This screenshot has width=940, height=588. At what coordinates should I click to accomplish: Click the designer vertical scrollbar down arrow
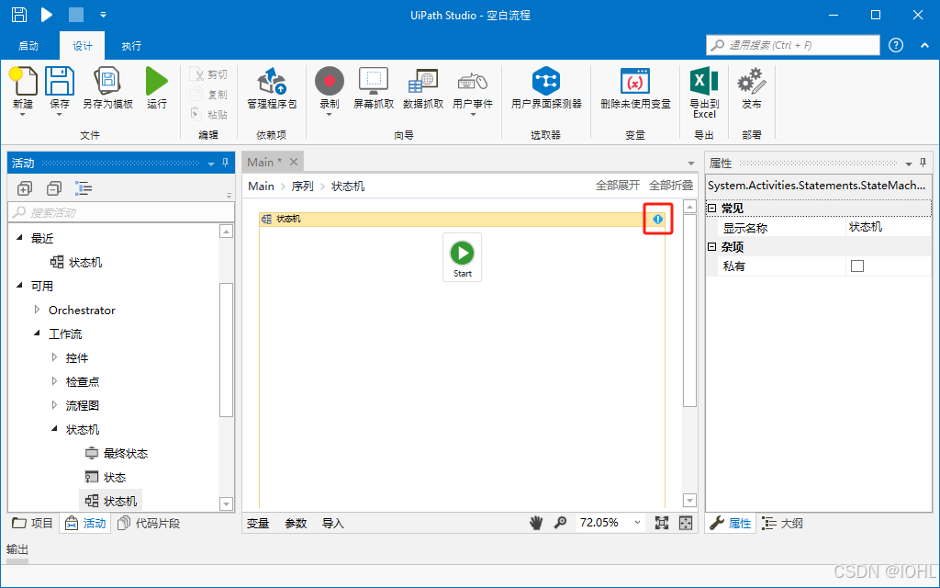point(689,500)
